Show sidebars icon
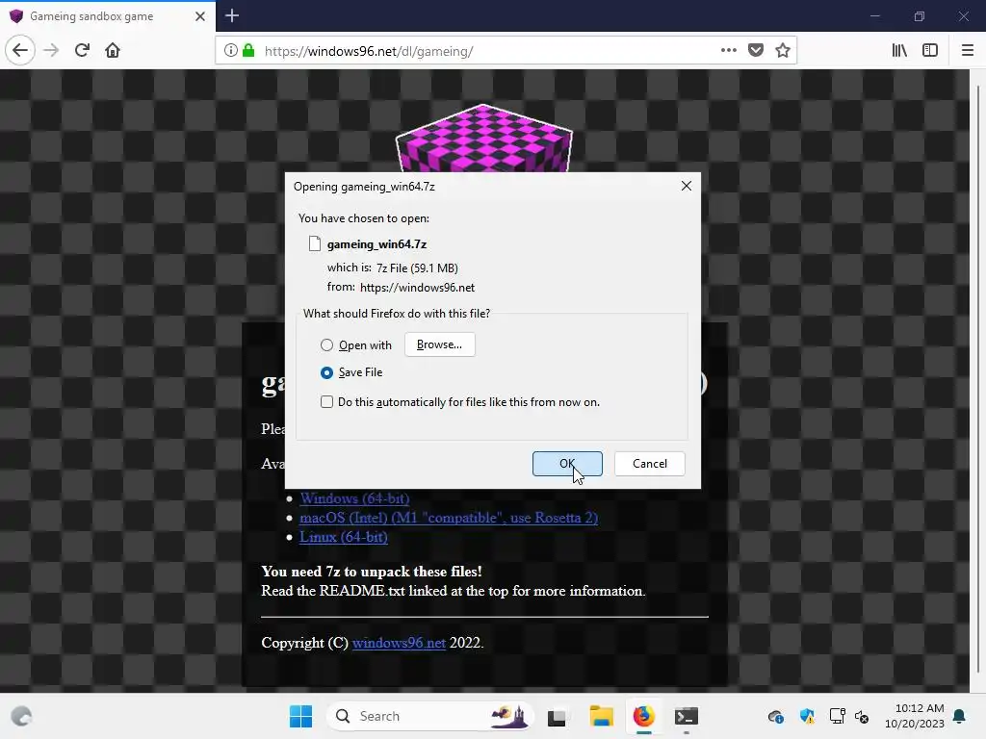This screenshot has width=986, height=739. [x=930, y=50]
